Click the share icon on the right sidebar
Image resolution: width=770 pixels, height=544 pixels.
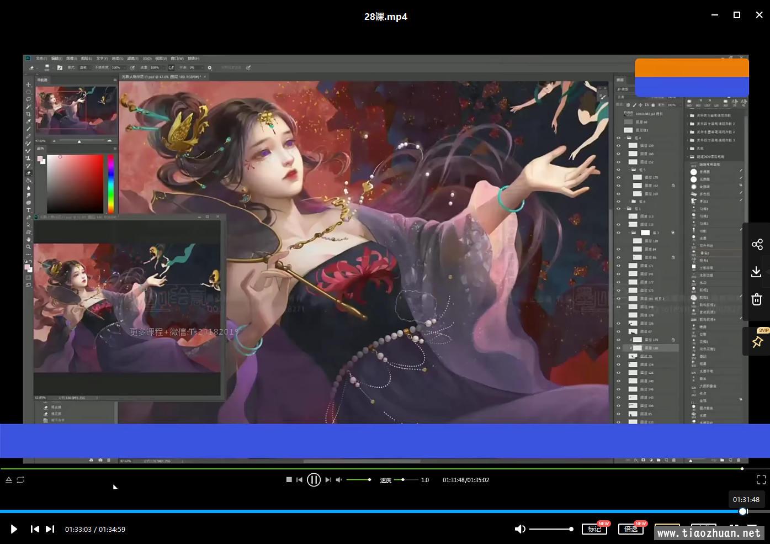click(x=757, y=245)
